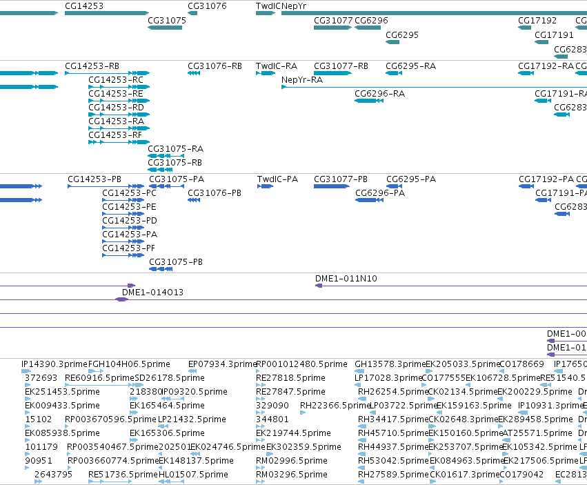Click protein CG6295-PA

click(411, 179)
